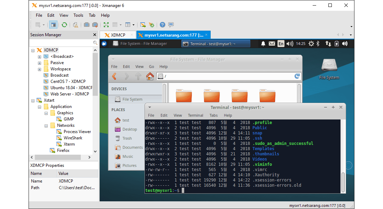Collapse the Xstart tree node
Image resolution: width=383 pixels, height=209 pixels.
[33, 101]
